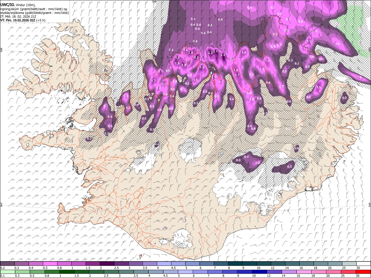Viewport: 371px width, 278px height.
Task: Click the first snow legend swatch starting at 0.2
Action: pos(7,264)
